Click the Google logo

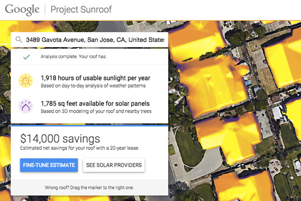[22, 10]
